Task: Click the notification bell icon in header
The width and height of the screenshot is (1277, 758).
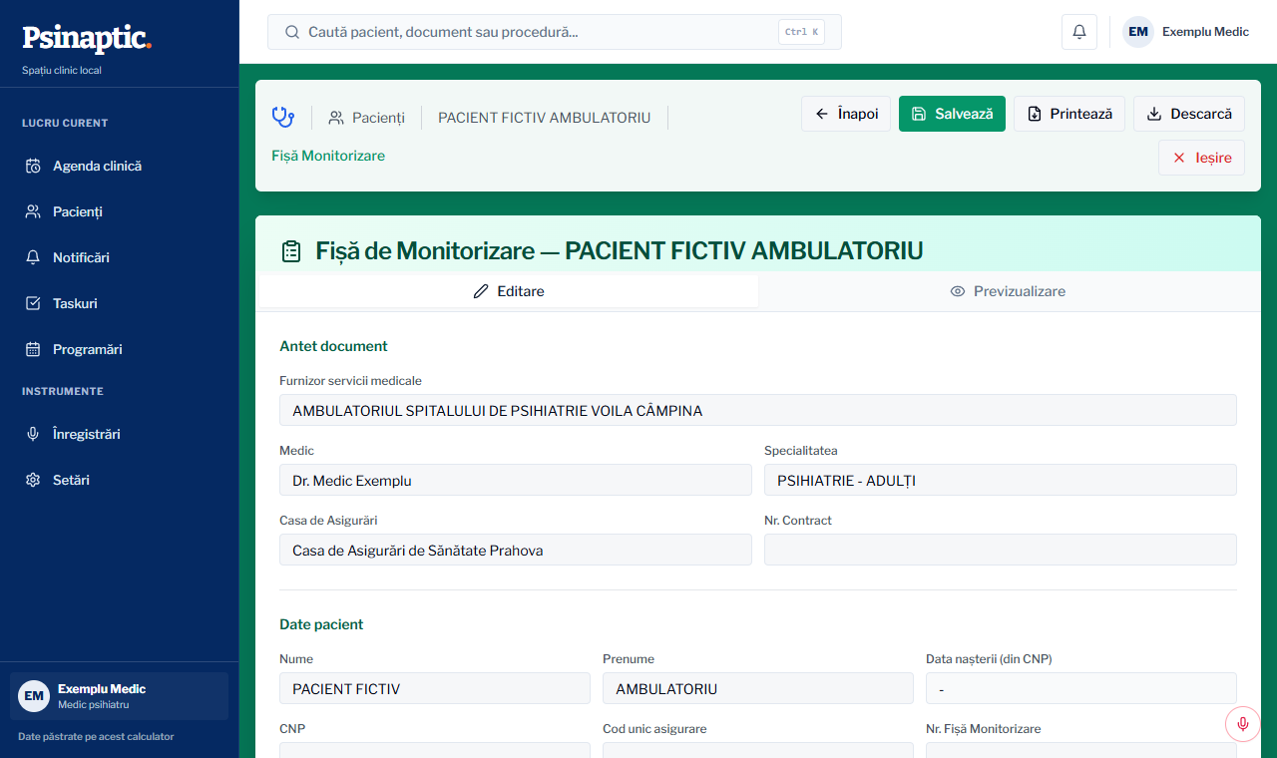Action: (x=1079, y=32)
